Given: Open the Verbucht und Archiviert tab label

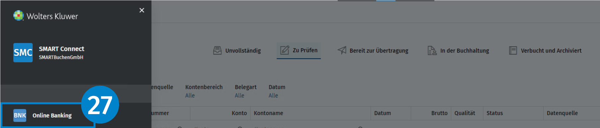Looking at the screenshot, I should coord(551,51).
